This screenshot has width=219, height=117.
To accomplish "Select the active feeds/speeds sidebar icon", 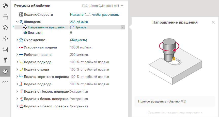I will (x=5, y=71).
